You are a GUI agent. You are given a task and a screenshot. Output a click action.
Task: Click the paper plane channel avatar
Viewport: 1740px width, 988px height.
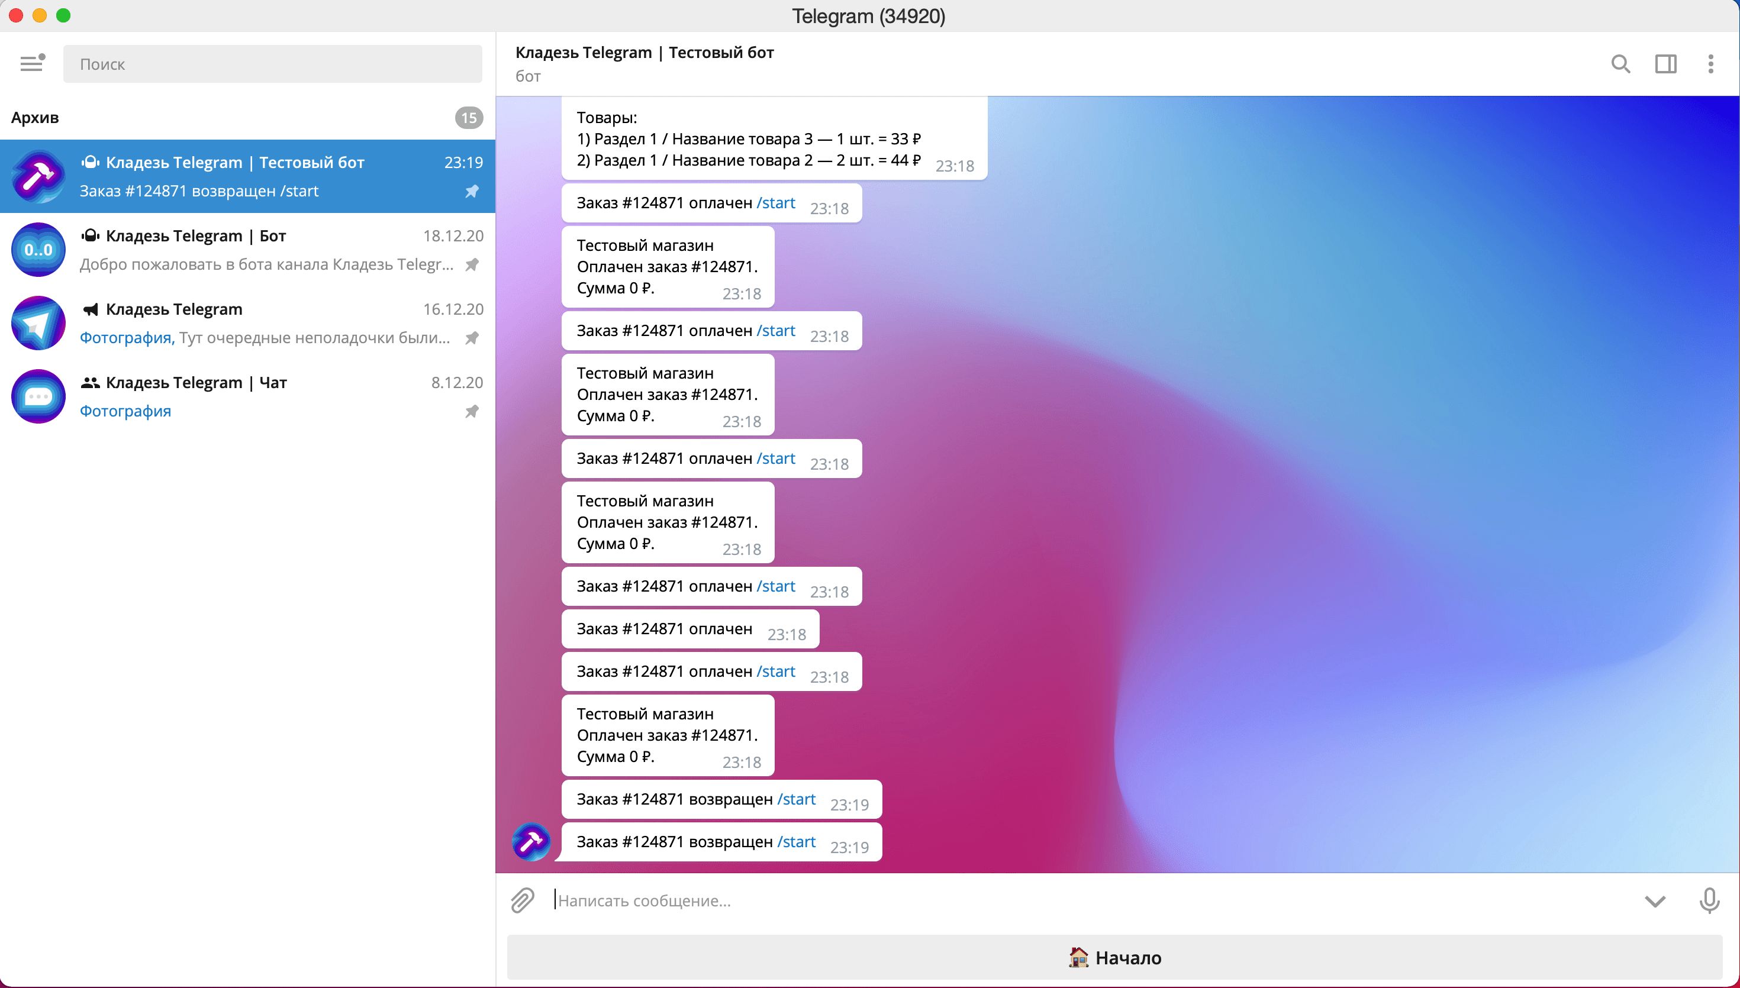pyautogui.click(x=38, y=323)
